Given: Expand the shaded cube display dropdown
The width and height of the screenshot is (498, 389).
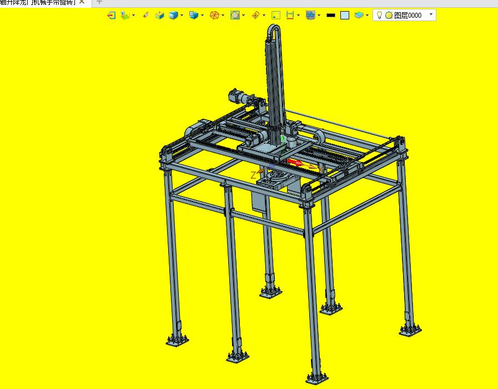Looking at the screenshot, I should (182, 15).
